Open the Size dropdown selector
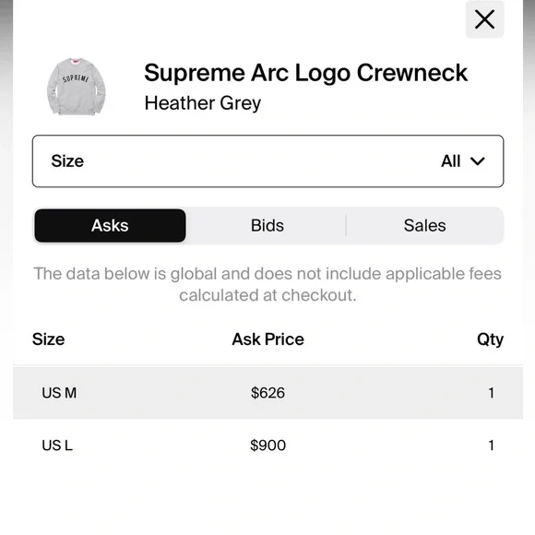Screen dimensions: 535x535 (x=267, y=161)
